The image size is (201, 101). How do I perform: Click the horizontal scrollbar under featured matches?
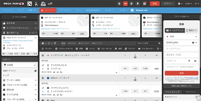click(58, 38)
